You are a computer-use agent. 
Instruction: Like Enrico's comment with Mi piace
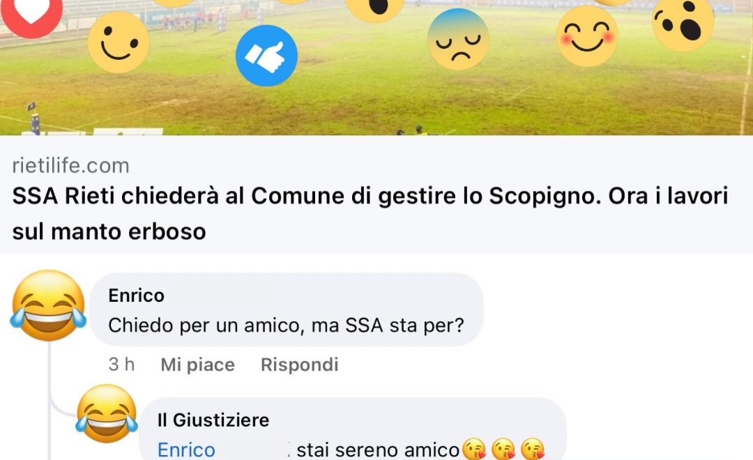198,365
